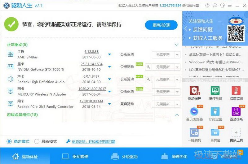Click the 游戏必备组件(18) section heading

22,114
